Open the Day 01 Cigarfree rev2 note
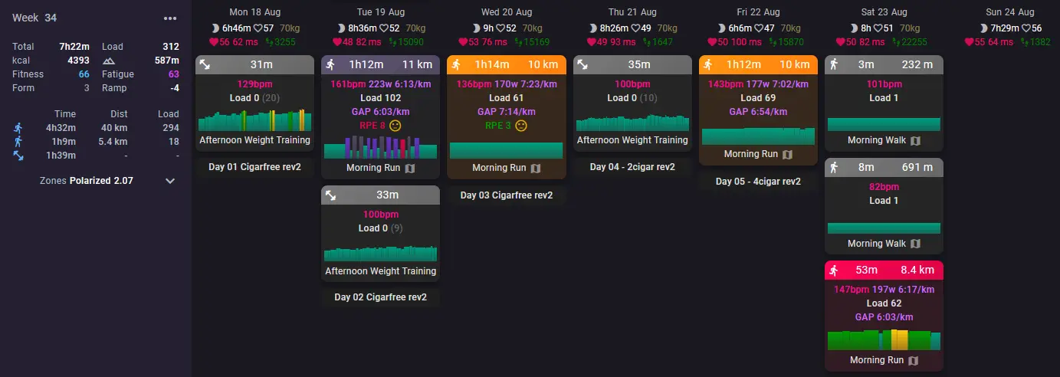Viewport: 1060px width, 377px height. [x=254, y=166]
